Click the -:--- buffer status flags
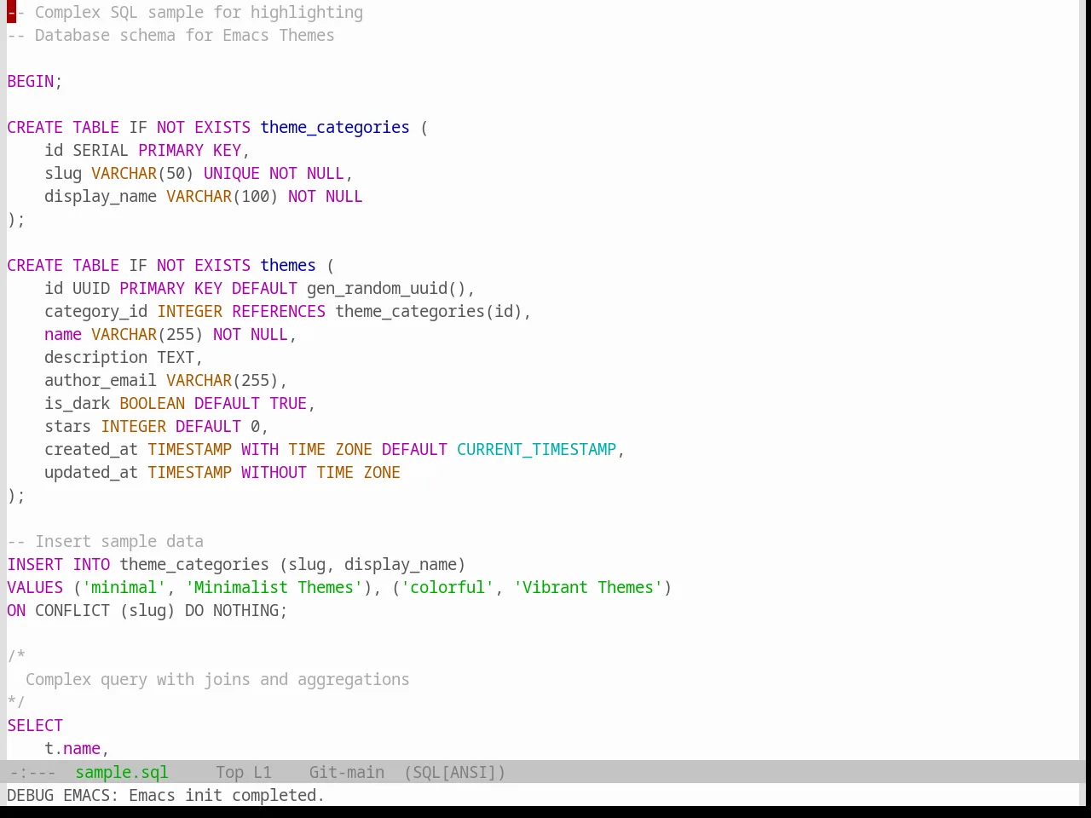Image resolution: width=1091 pixels, height=818 pixels. (x=32, y=772)
